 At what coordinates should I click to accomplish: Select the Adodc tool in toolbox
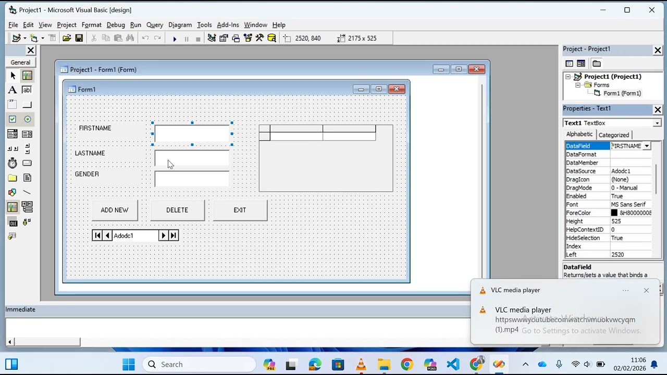click(27, 222)
